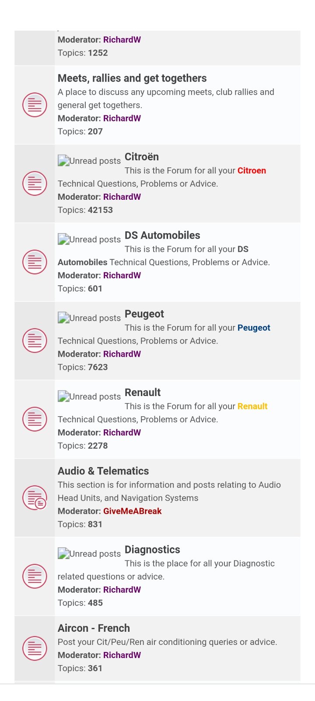
Task: Open the Aircon - French forum
Action: point(94,628)
